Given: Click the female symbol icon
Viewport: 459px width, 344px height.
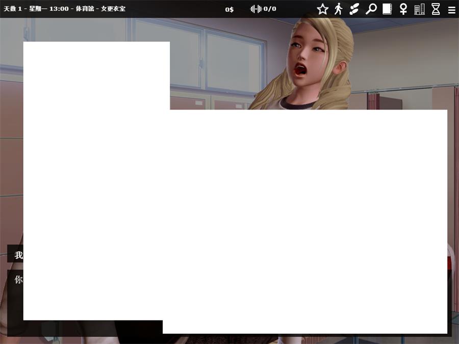Looking at the screenshot, I should tap(403, 9).
